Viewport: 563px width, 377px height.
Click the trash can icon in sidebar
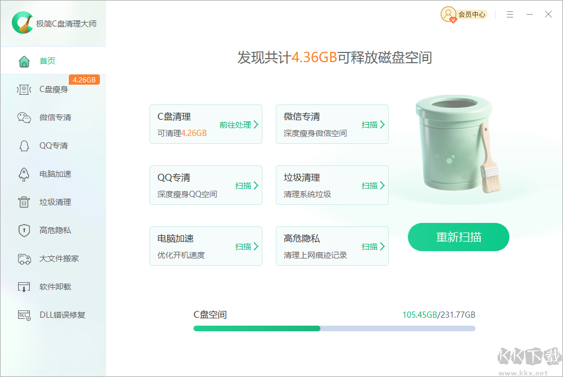coord(24,202)
